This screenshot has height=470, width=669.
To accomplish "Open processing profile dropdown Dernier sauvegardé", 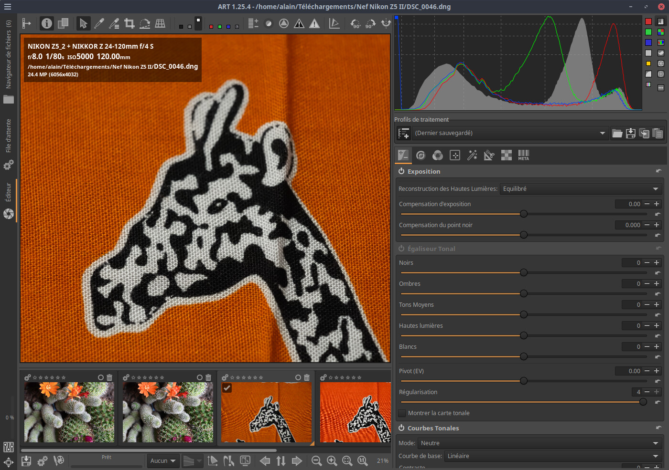I will pos(510,133).
